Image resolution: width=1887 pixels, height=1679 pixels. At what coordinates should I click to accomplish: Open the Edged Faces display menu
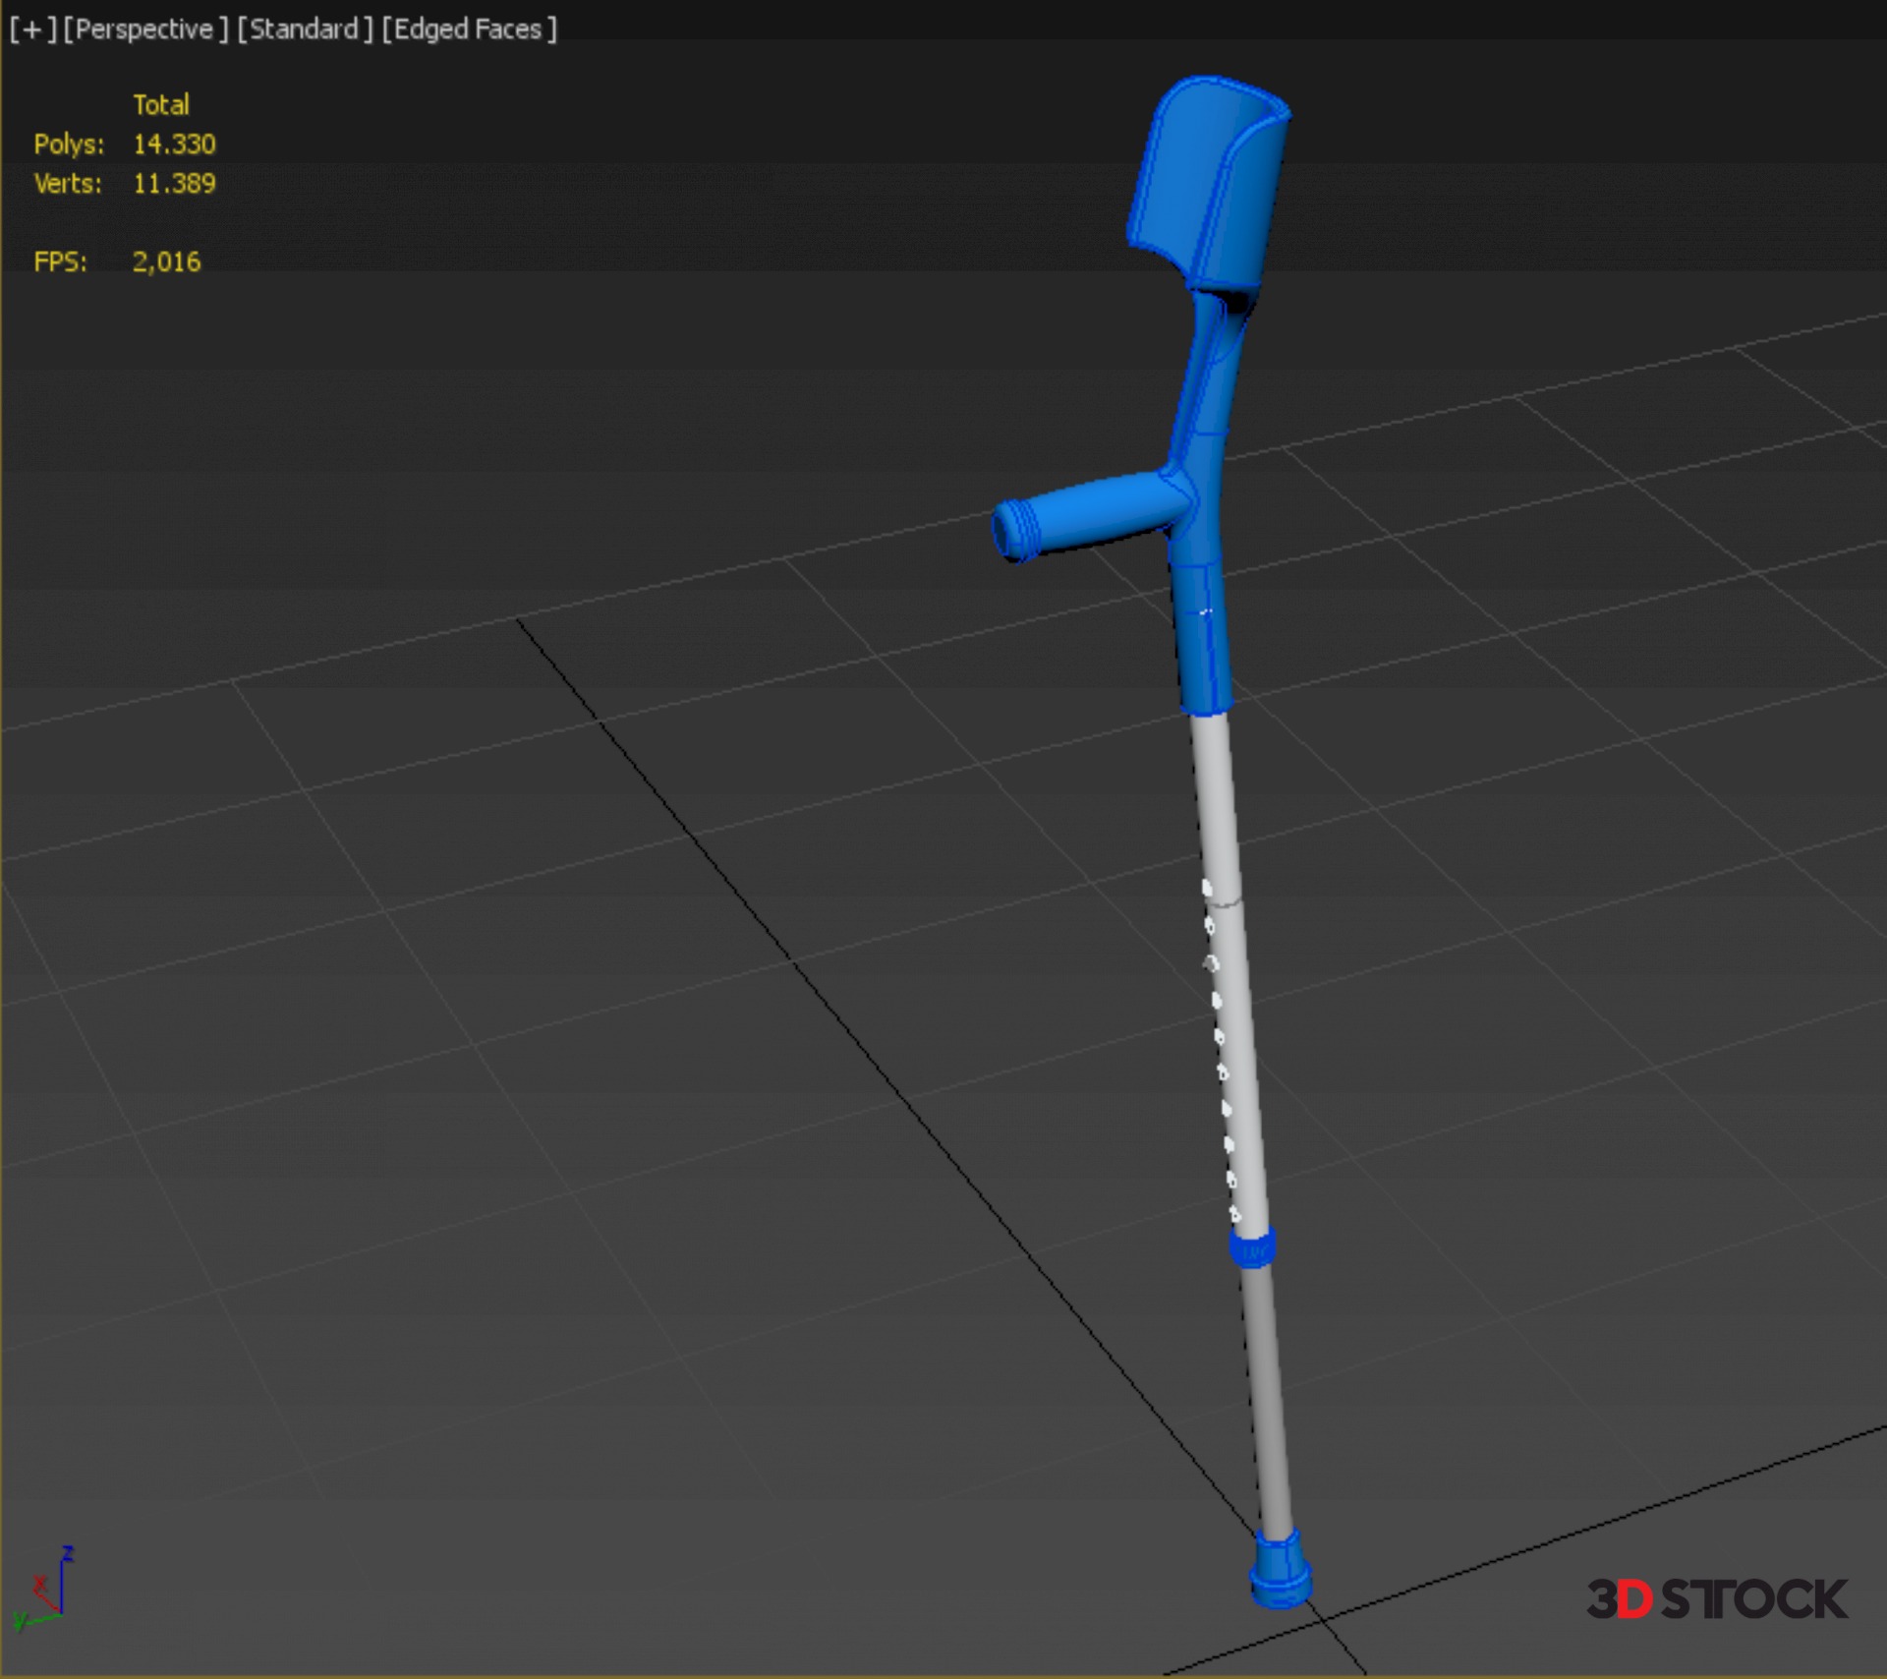click(x=469, y=29)
